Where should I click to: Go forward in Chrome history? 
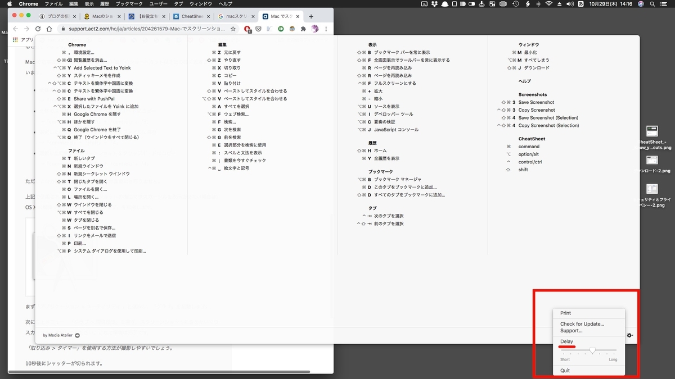pyautogui.click(x=26, y=29)
